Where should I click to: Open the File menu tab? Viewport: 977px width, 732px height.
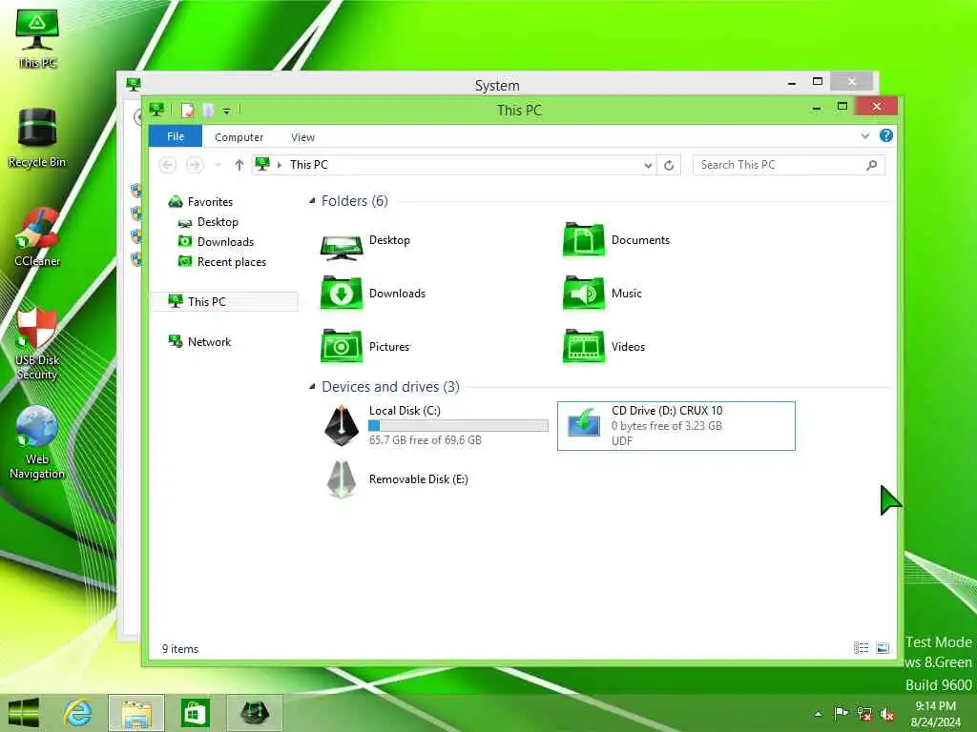click(176, 136)
